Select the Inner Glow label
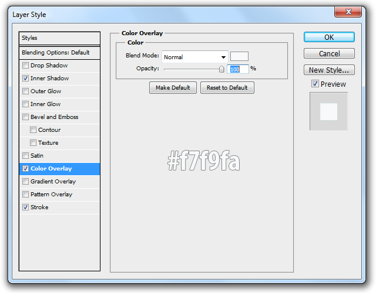 [x=46, y=104]
